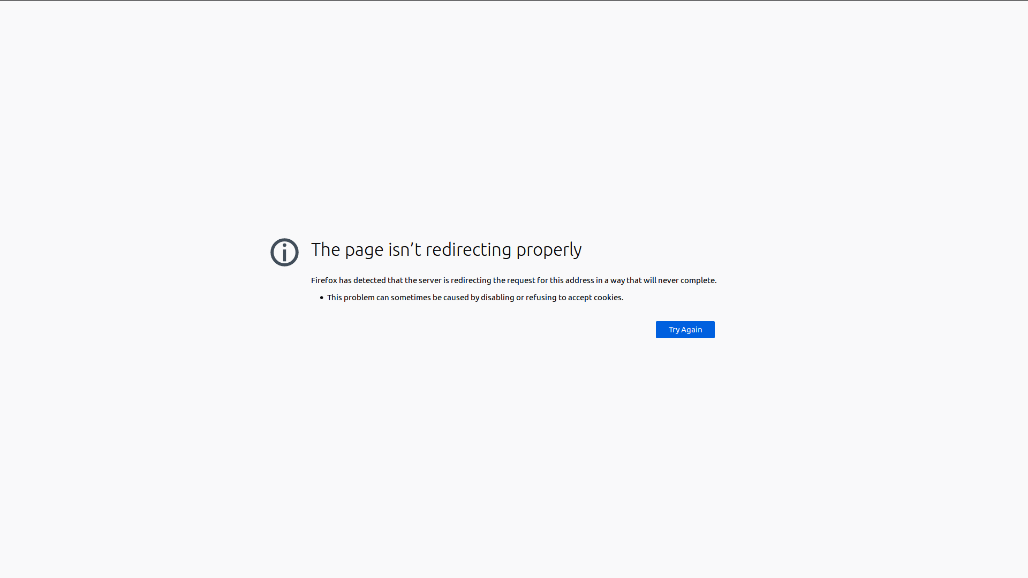
Task: Click the word "detected" in the description
Action: (369, 280)
